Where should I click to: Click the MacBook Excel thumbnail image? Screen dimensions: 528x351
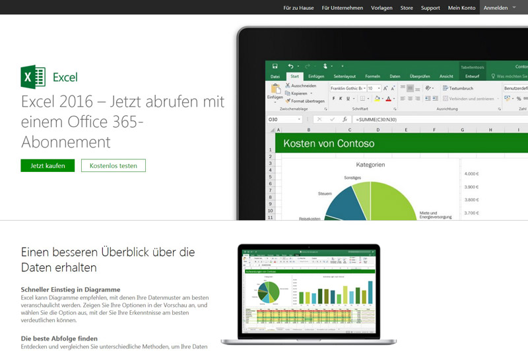[309, 294]
